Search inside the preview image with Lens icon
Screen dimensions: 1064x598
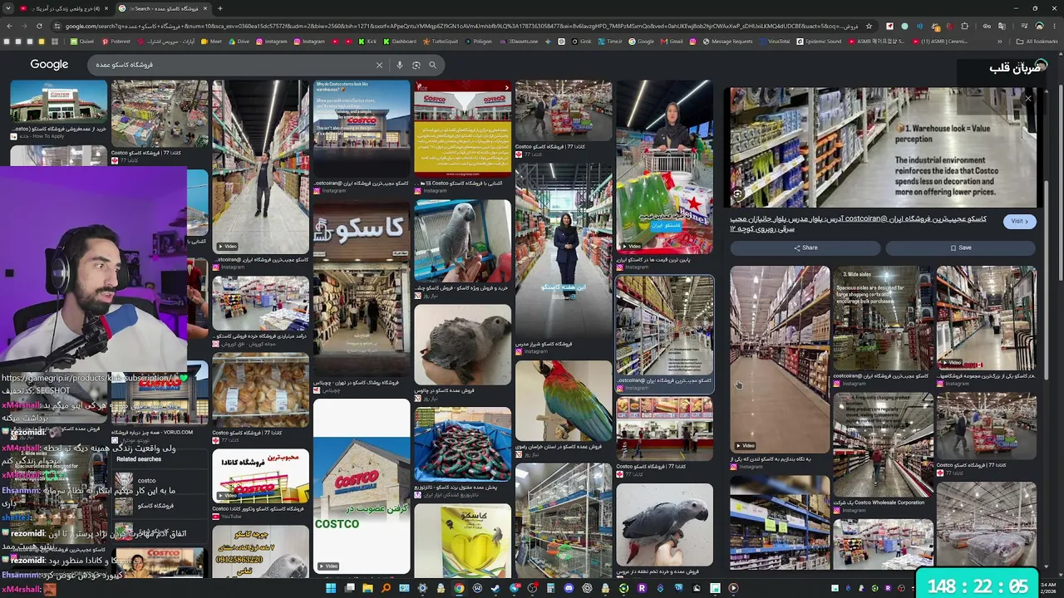pyautogui.click(x=737, y=194)
